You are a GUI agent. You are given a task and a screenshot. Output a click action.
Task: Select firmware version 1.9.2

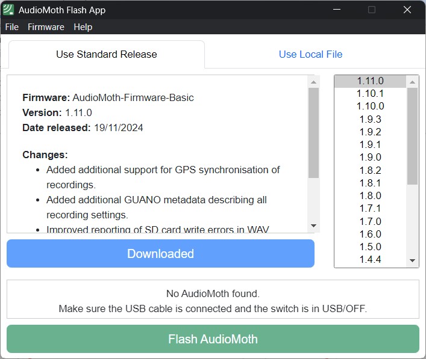[x=371, y=132]
